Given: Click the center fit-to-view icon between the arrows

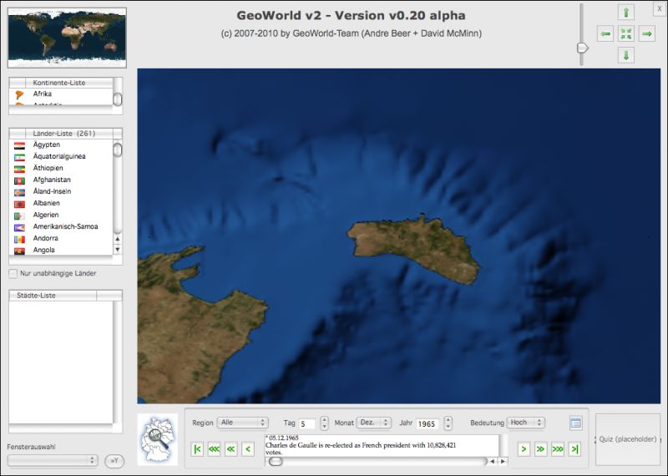Looking at the screenshot, I should (625, 33).
